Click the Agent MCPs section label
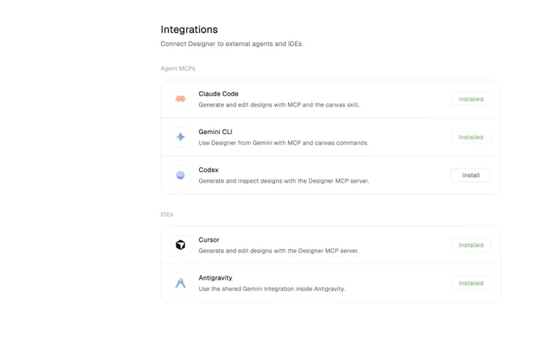The width and height of the screenshot is (550, 342). tap(178, 69)
